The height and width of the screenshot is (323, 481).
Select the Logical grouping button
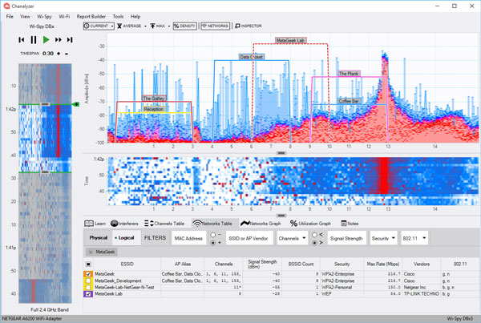click(127, 238)
